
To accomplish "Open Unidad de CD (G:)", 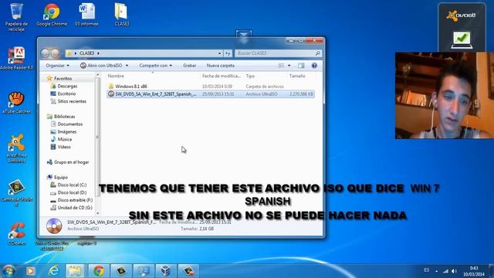I will [75, 208].
